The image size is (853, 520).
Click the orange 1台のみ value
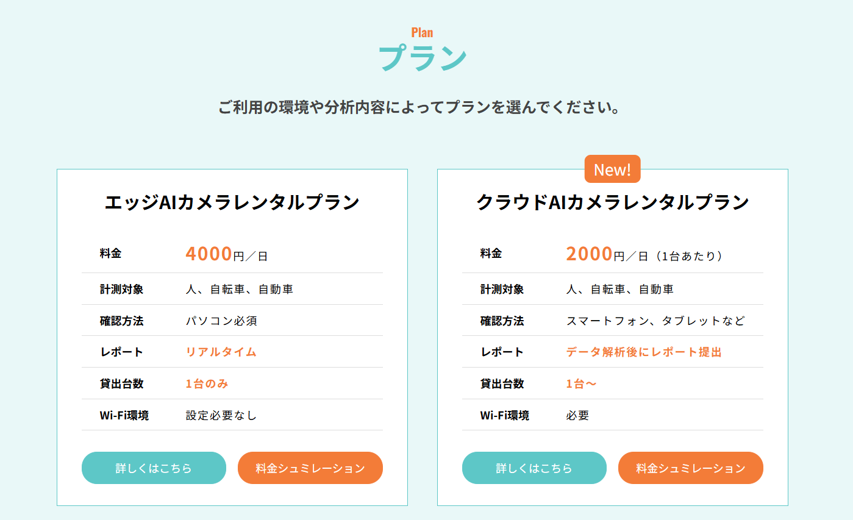pos(207,383)
